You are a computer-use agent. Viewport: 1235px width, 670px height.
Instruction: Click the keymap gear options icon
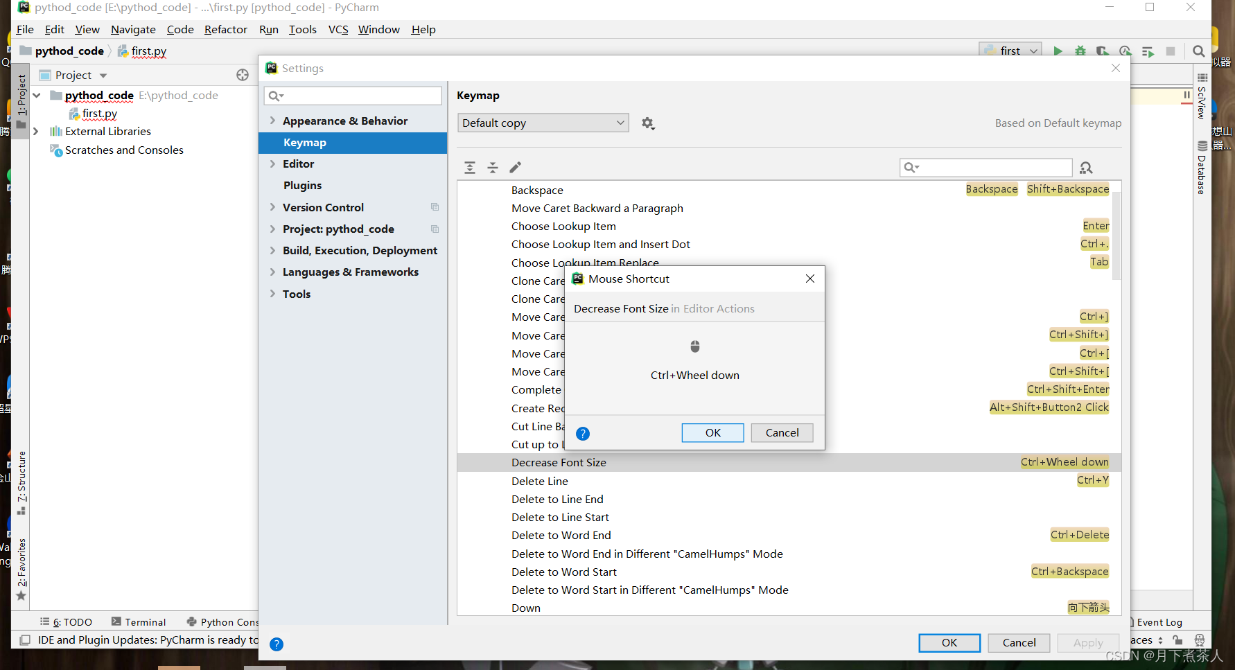pyautogui.click(x=648, y=123)
